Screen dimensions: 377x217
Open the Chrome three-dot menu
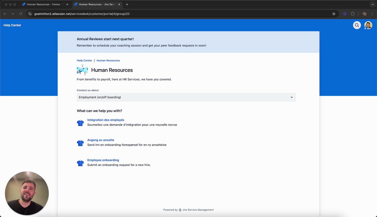(372, 14)
